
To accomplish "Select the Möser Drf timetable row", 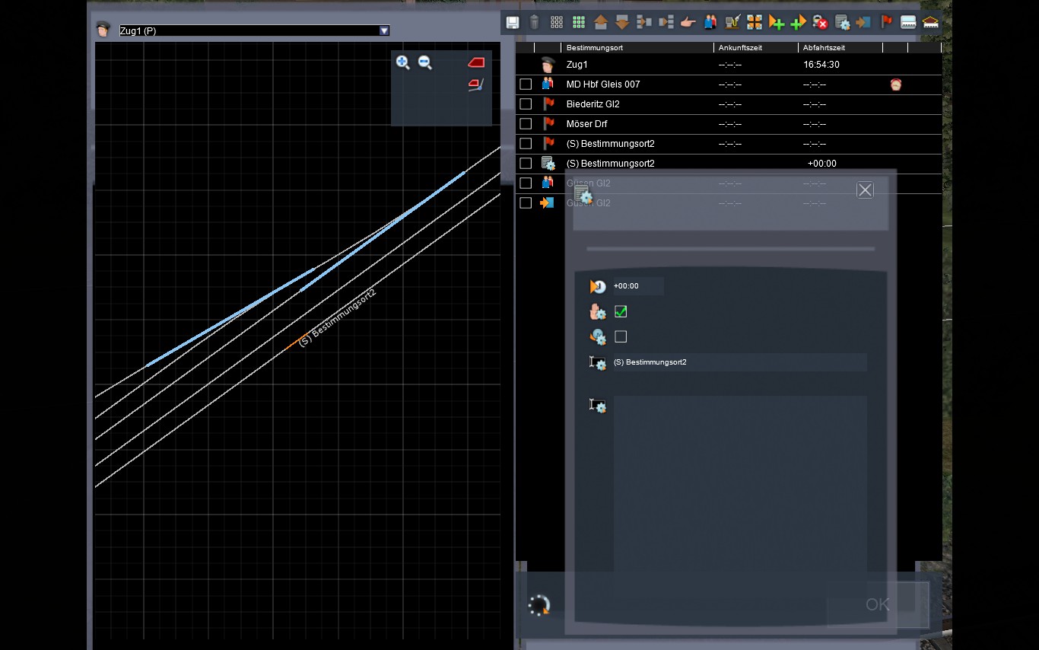I will 587,124.
